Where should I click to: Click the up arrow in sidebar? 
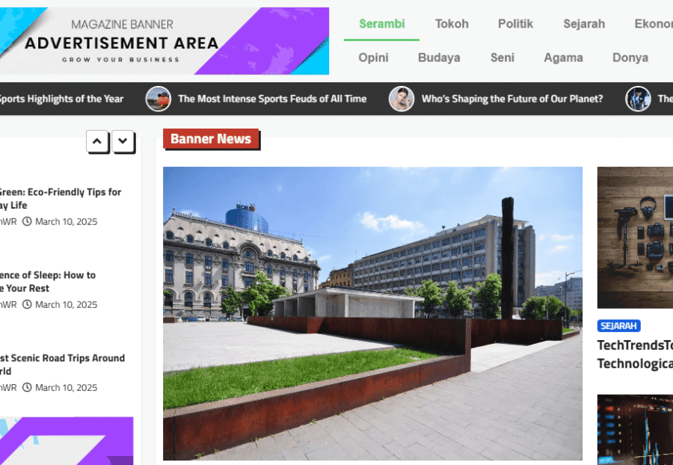point(97,141)
